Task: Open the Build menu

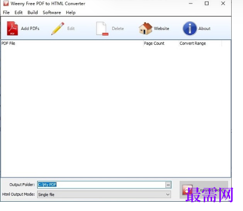Action: 32,12
